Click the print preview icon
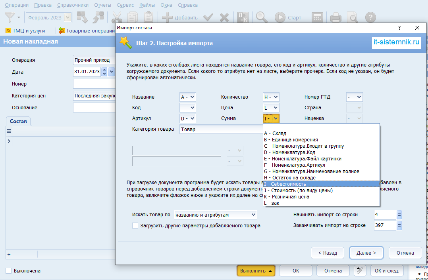Viewport: 428px width, 280px height. click(x=353, y=17)
